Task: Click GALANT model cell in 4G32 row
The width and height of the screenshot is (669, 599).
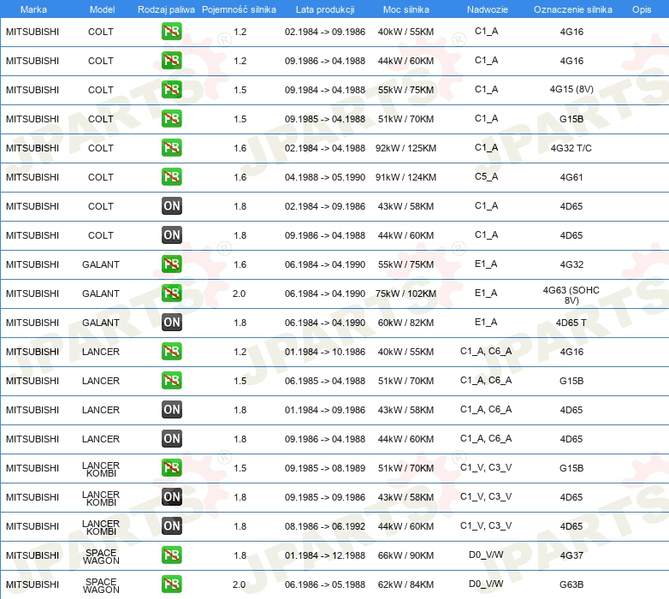Action: tap(101, 264)
